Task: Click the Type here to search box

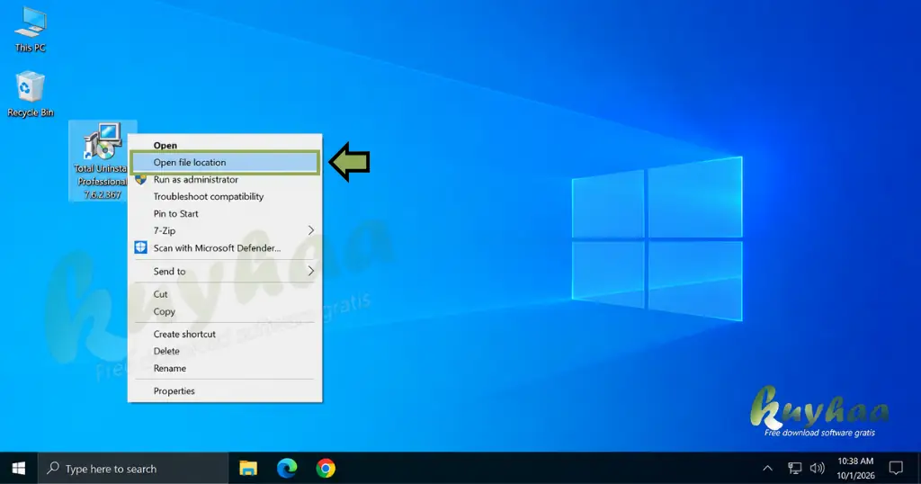Action: pyautogui.click(x=133, y=468)
